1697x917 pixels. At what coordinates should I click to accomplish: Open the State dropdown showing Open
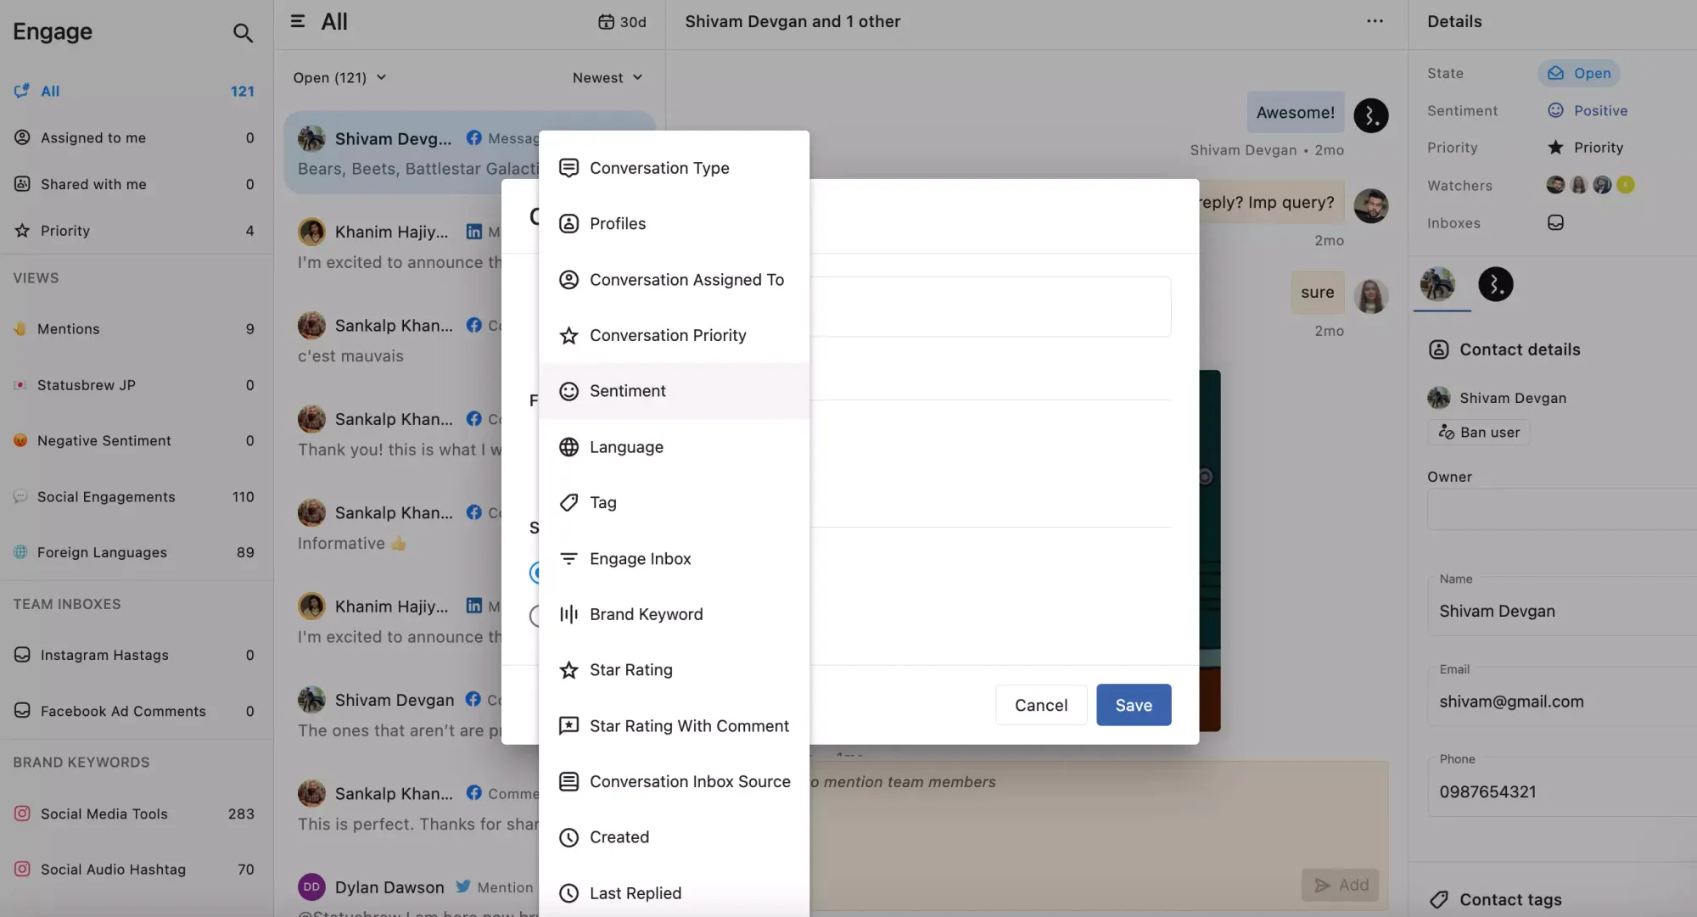(1578, 74)
